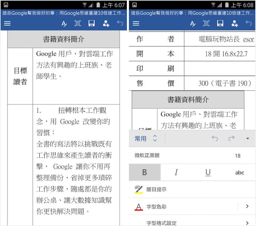
Task: Open 字型格式設定 options
Action: click(x=192, y=221)
